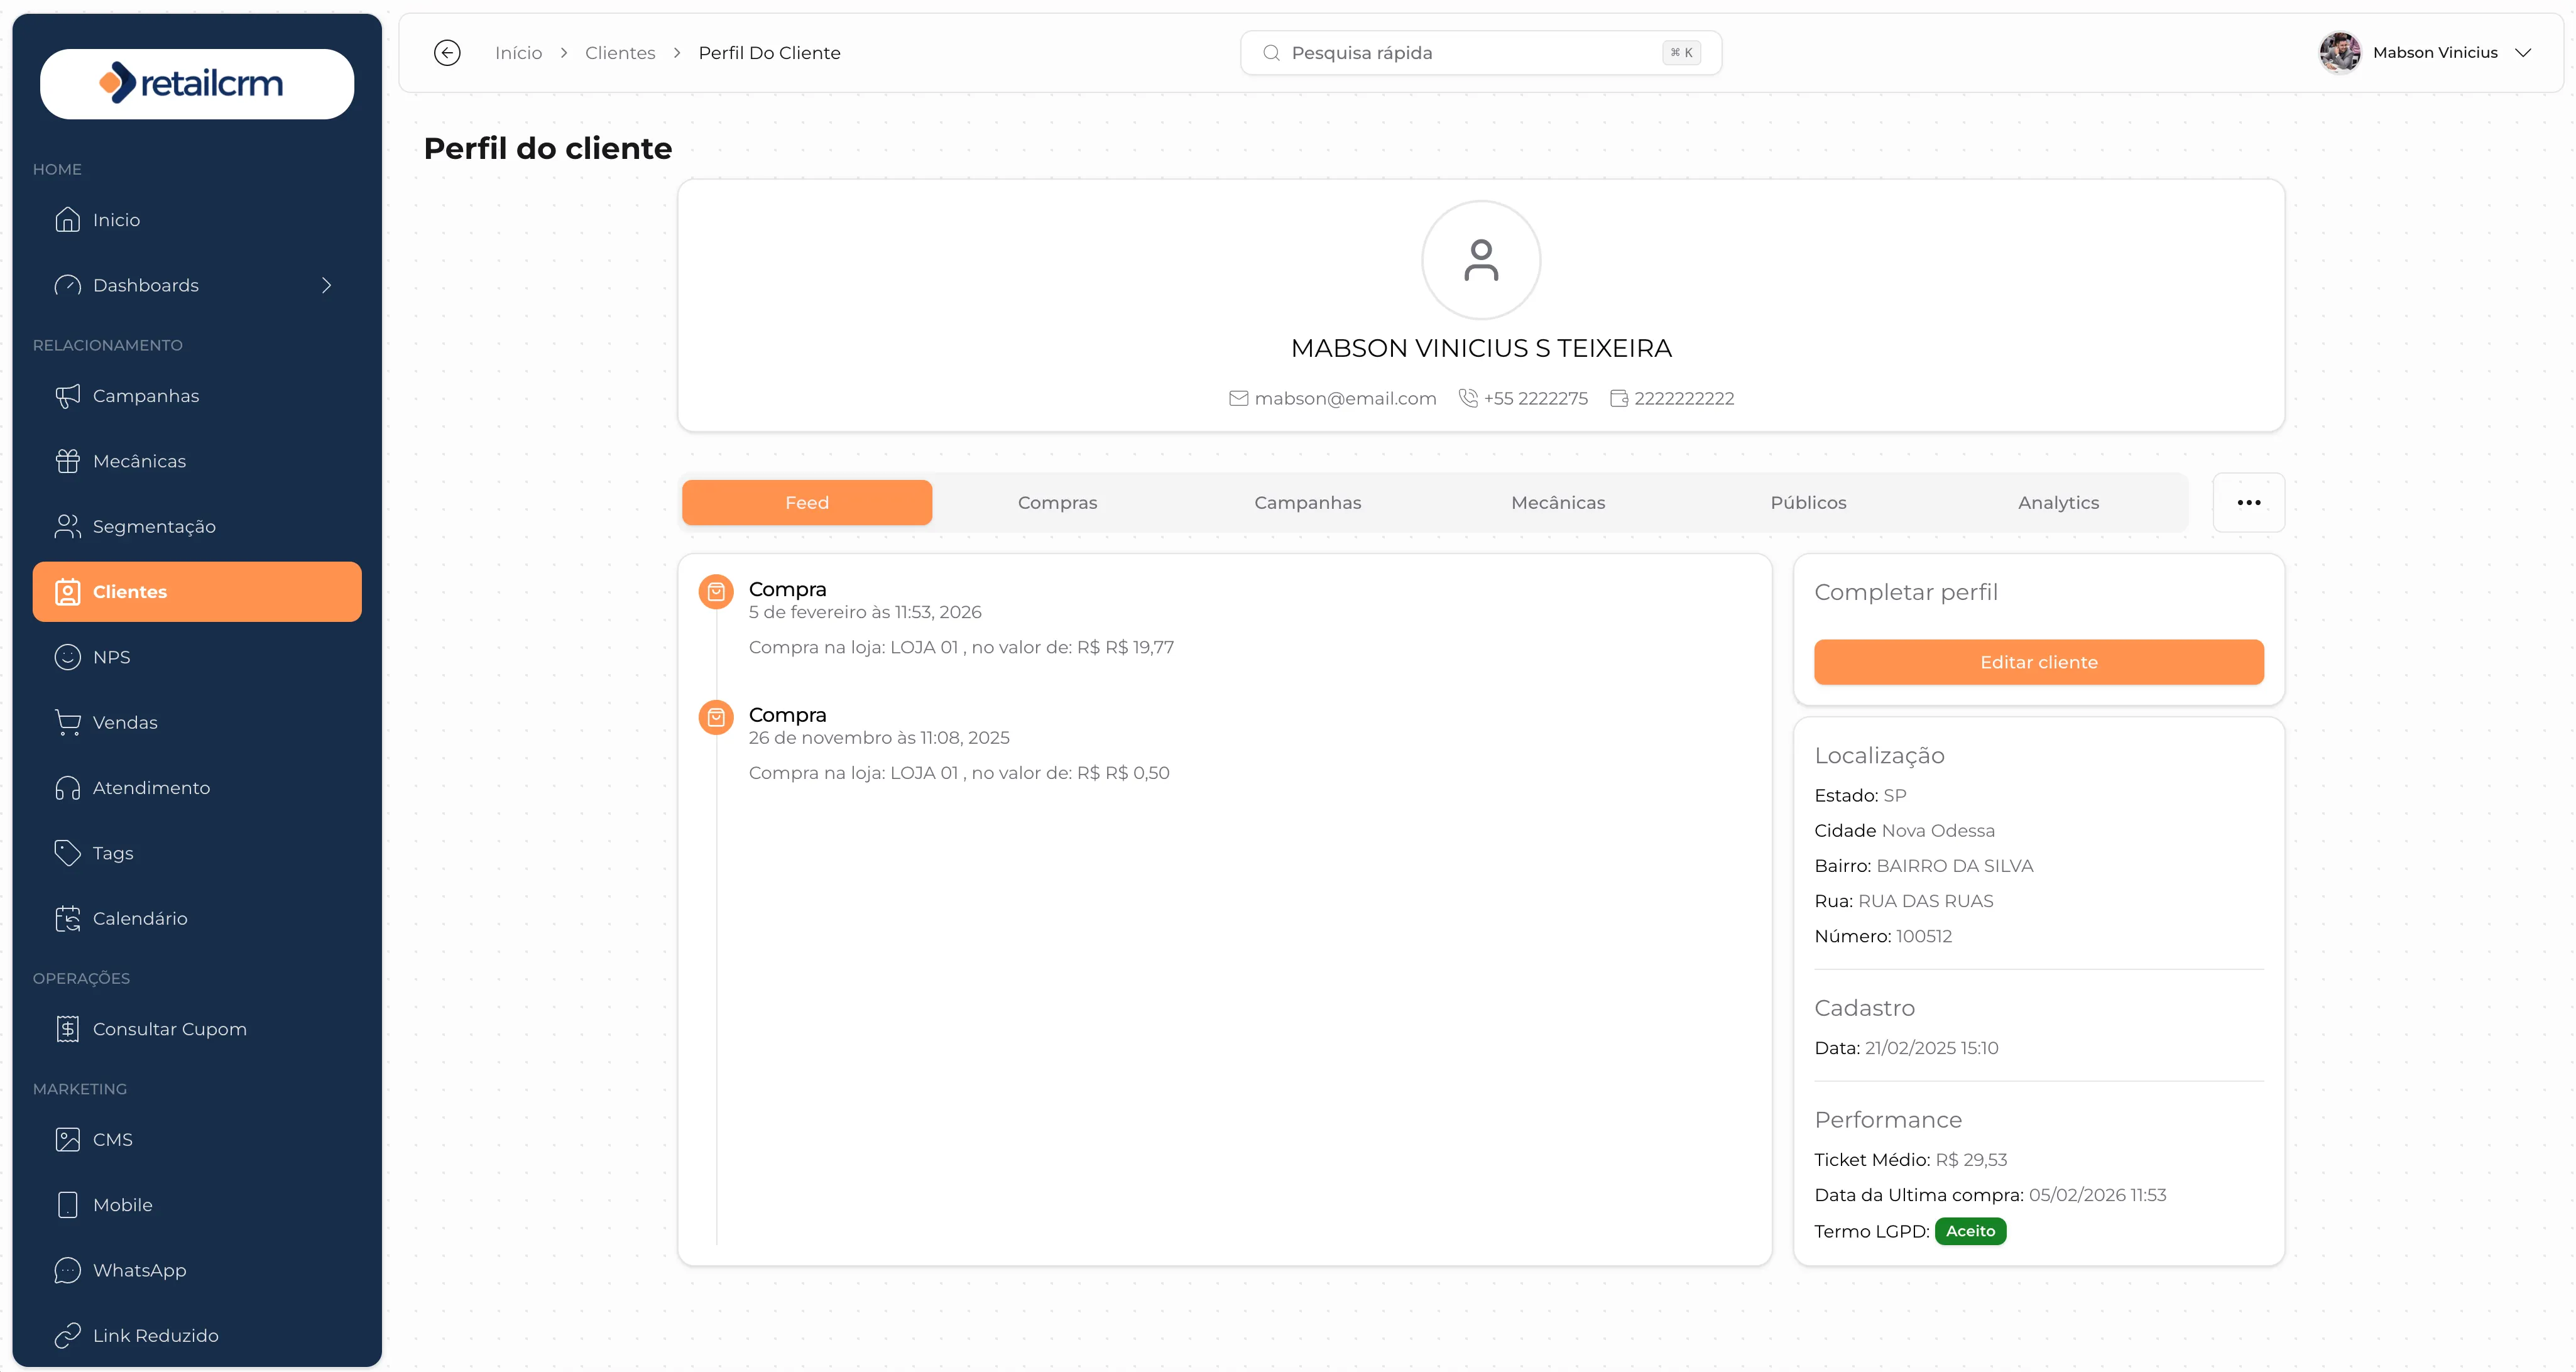Click the Dashboards gauge icon
The width and height of the screenshot is (2576, 1372).
pos(67,285)
